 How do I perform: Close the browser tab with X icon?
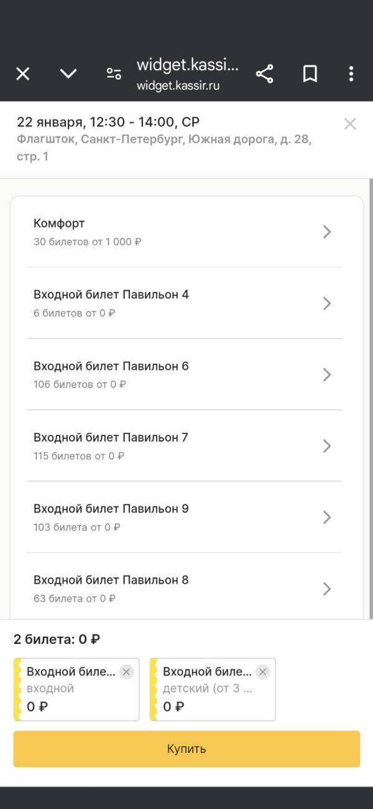pos(22,74)
